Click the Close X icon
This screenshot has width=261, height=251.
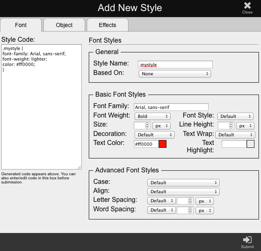click(x=247, y=6)
